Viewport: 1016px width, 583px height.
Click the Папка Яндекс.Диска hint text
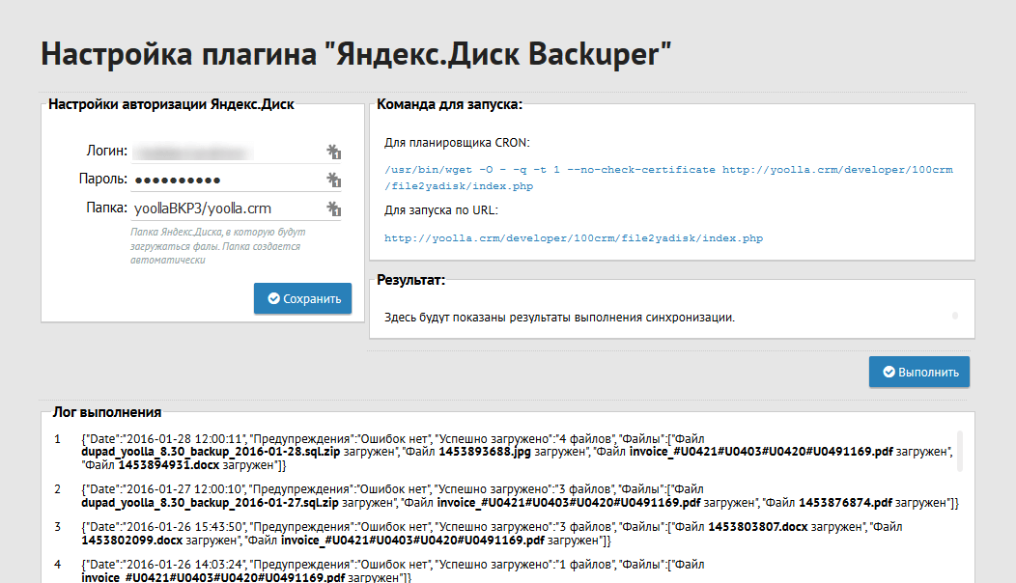tap(217, 246)
